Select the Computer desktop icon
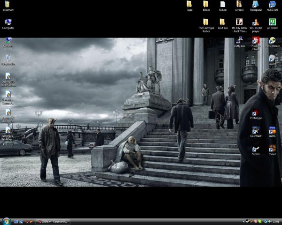 click(x=8, y=22)
